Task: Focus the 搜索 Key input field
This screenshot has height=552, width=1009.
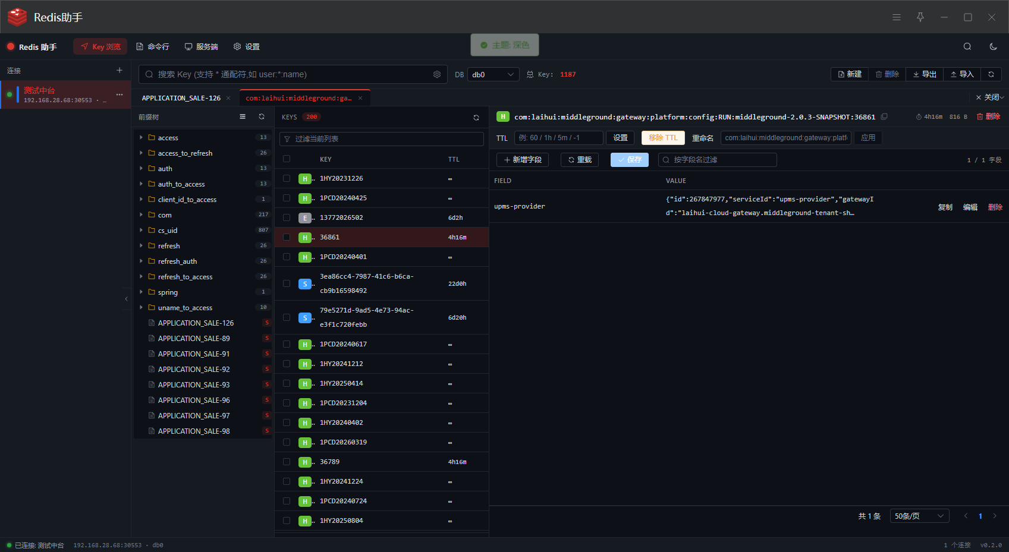Action: 293,74
